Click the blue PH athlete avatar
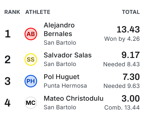The height and width of the screenshot is (114, 145). pyautogui.click(x=31, y=81)
